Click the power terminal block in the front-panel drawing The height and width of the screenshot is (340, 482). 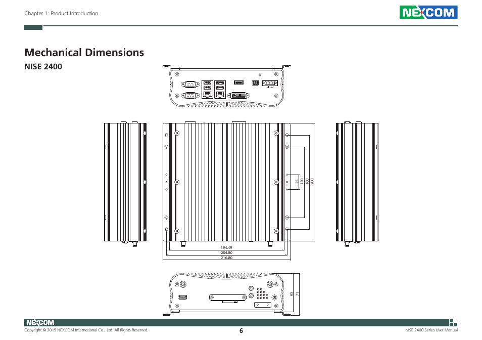pos(270,83)
